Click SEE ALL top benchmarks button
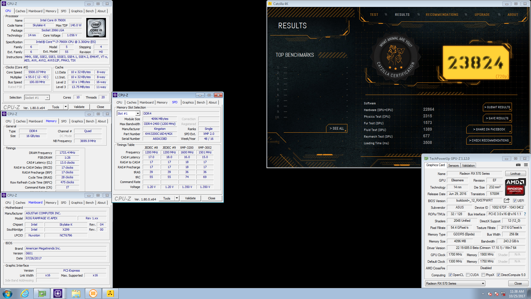The image size is (531, 299). pyautogui.click(x=337, y=128)
